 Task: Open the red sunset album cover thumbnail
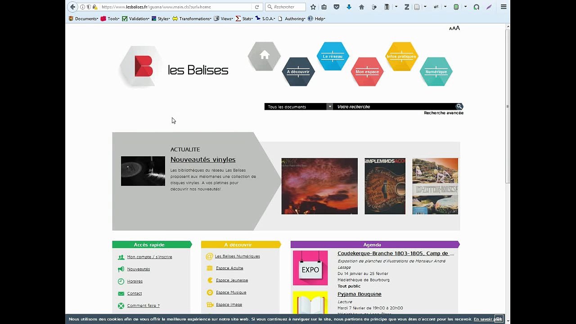(x=319, y=186)
